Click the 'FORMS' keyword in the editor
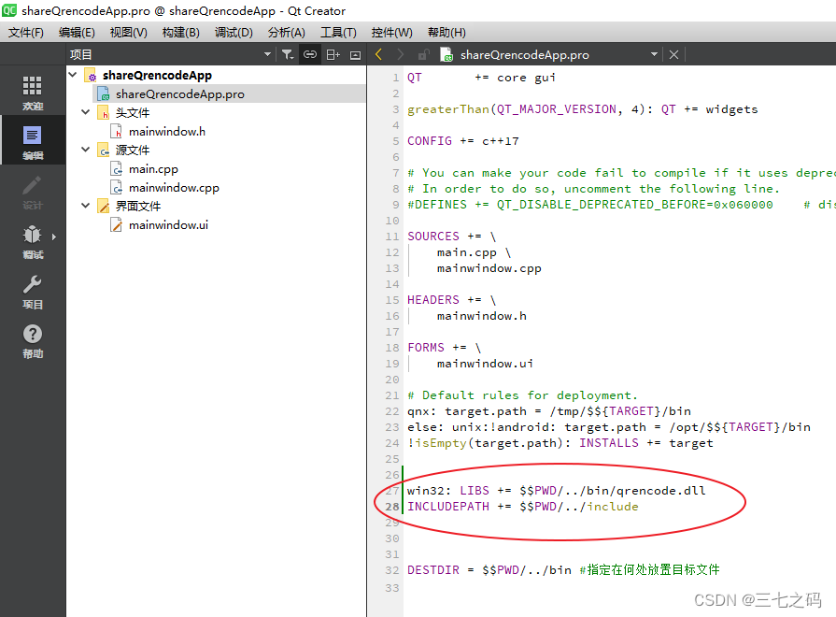836x617 pixels. (425, 348)
